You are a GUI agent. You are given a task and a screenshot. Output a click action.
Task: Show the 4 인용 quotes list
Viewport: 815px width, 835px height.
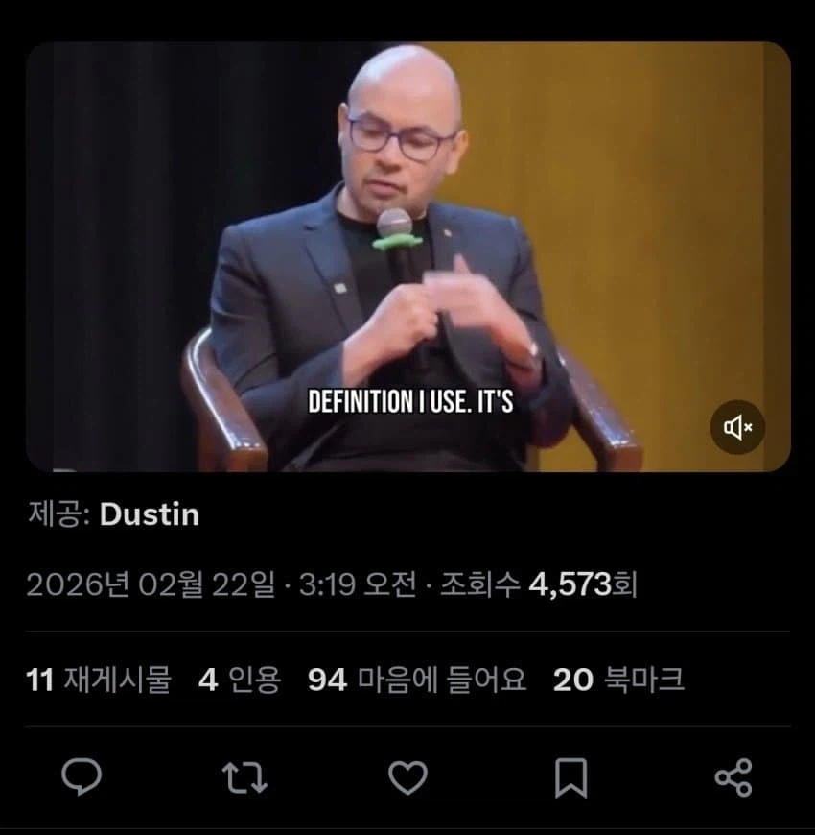pos(240,680)
